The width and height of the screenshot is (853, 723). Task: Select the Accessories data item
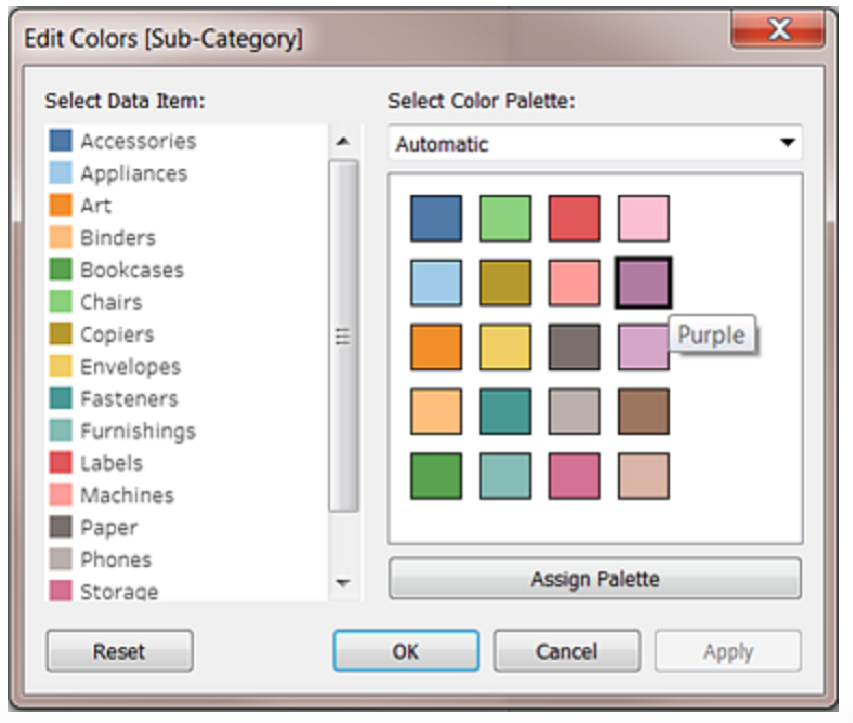coord(138,140)
